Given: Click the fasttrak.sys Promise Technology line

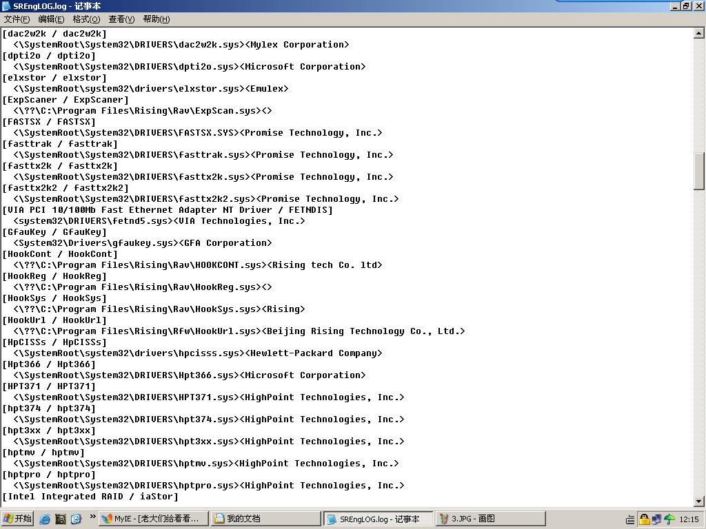Looking at the screenshot, I should tap(203, 155).
